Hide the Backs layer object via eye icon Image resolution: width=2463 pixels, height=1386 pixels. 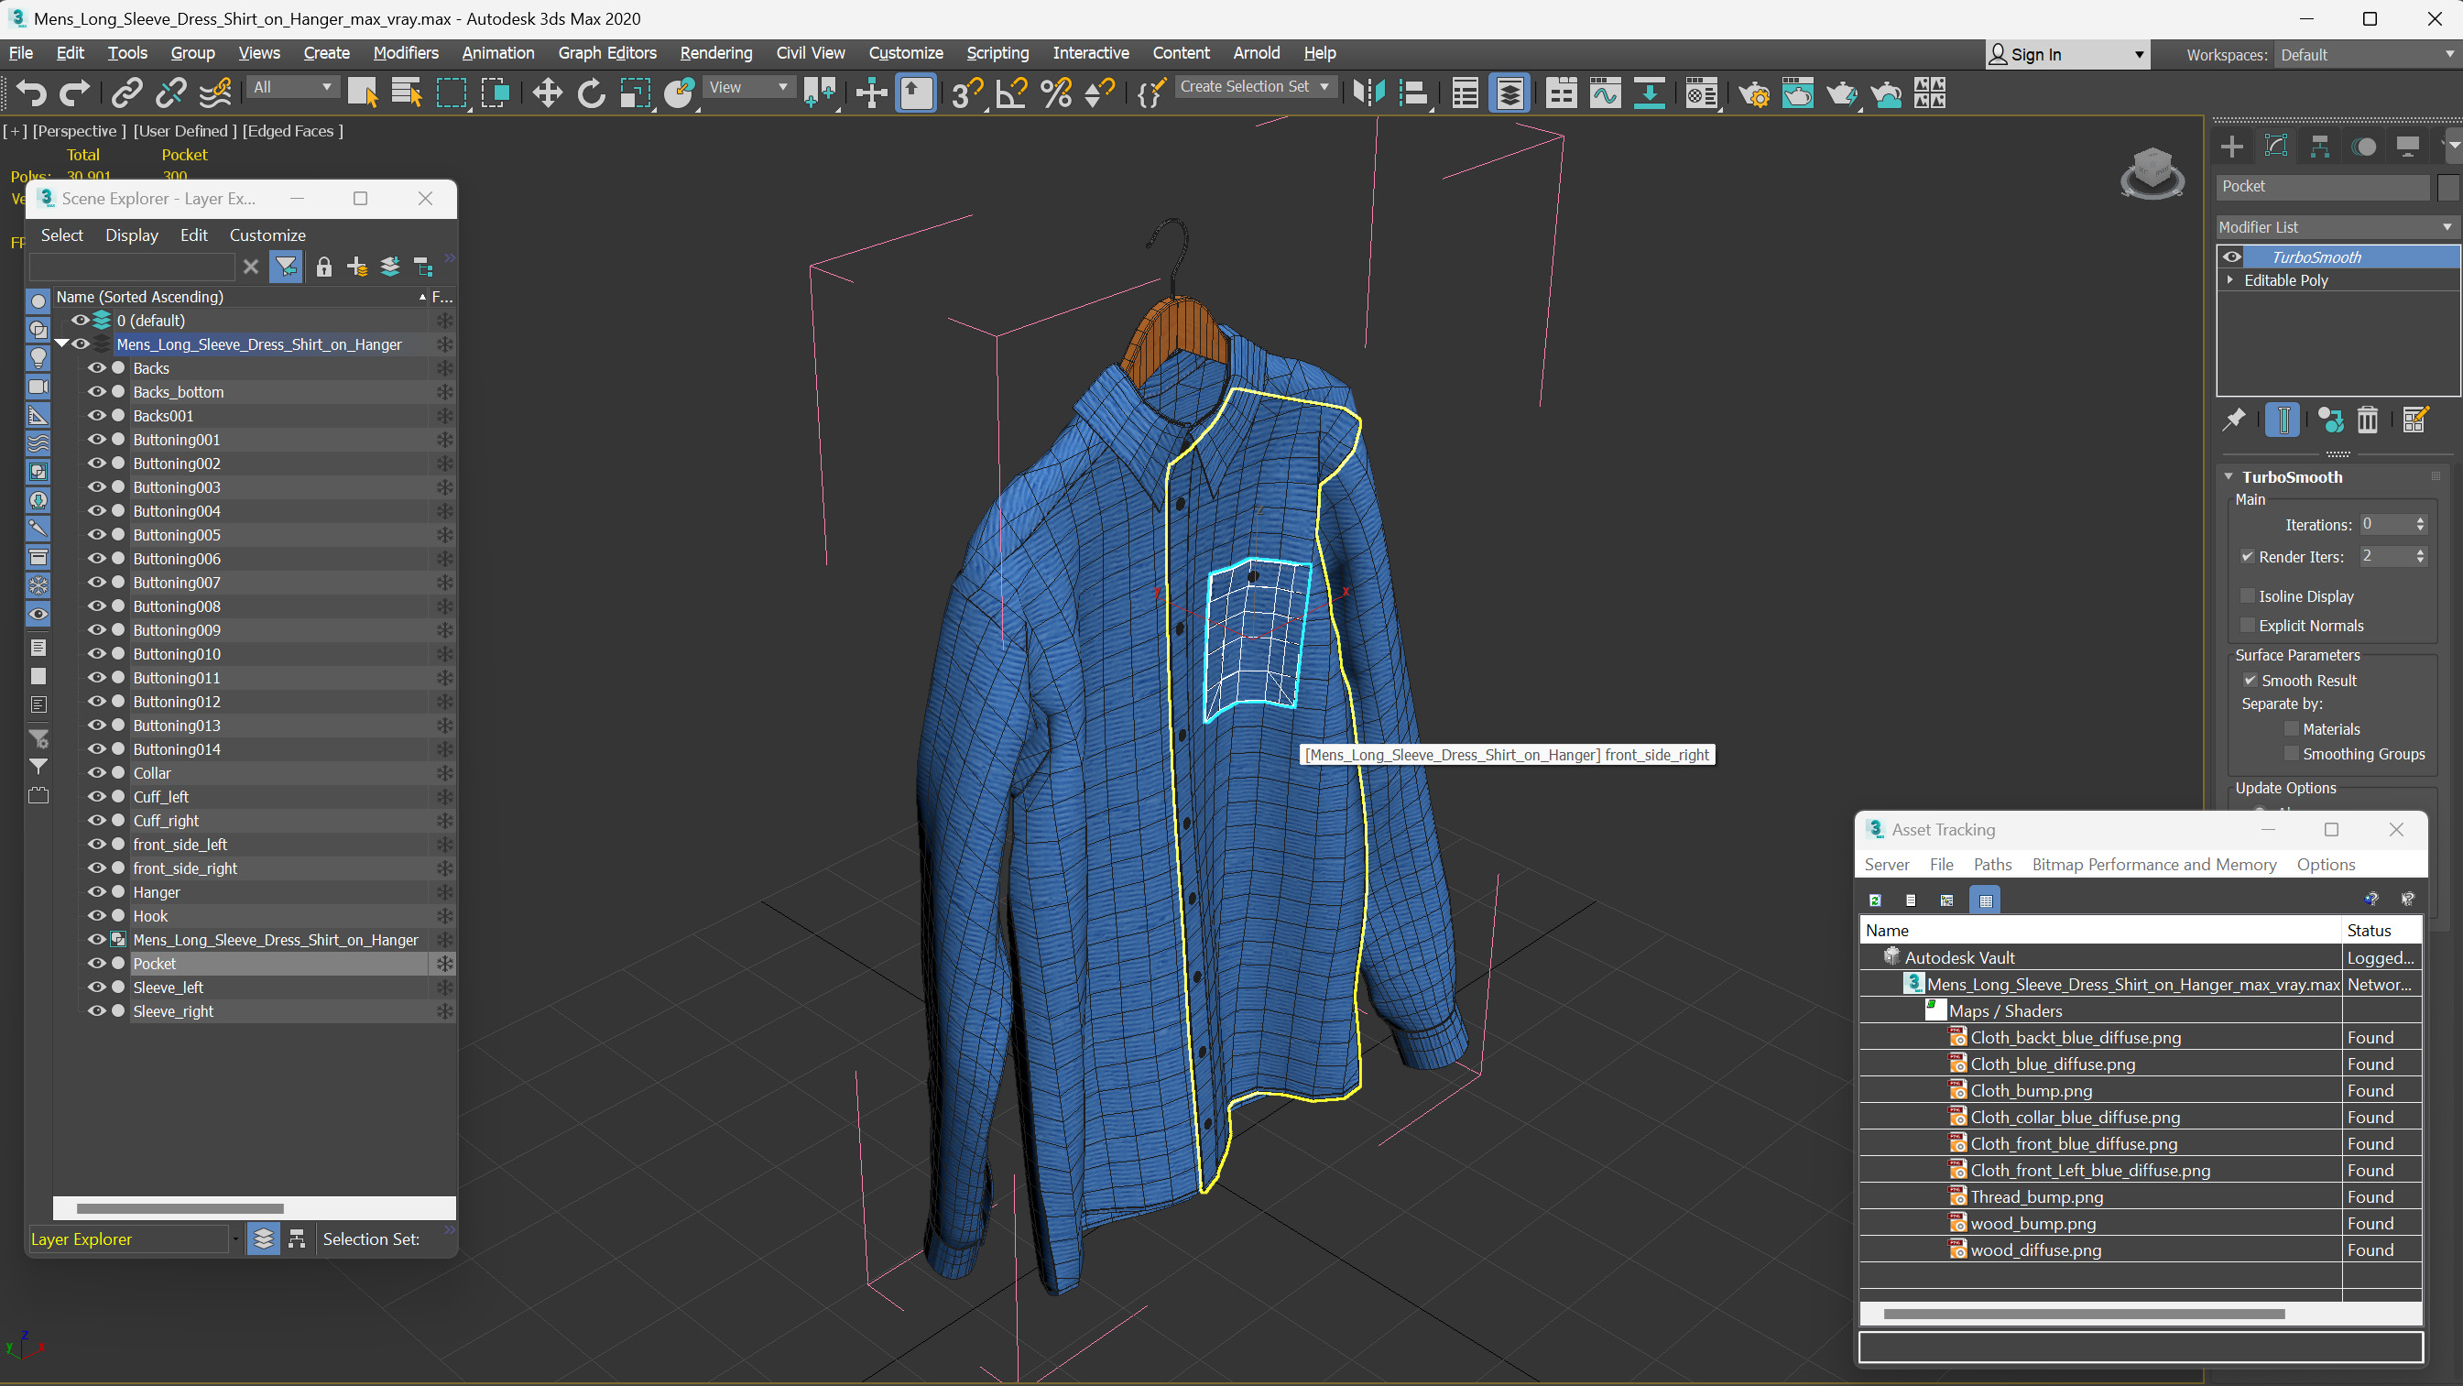(96, 367)
